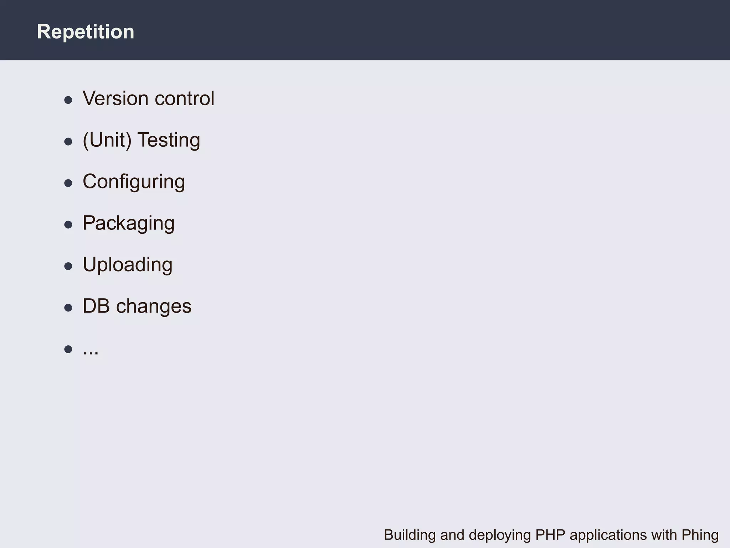Click the bullet dot before Configuring
Screen dimensions: 730x548
(68, 183)
